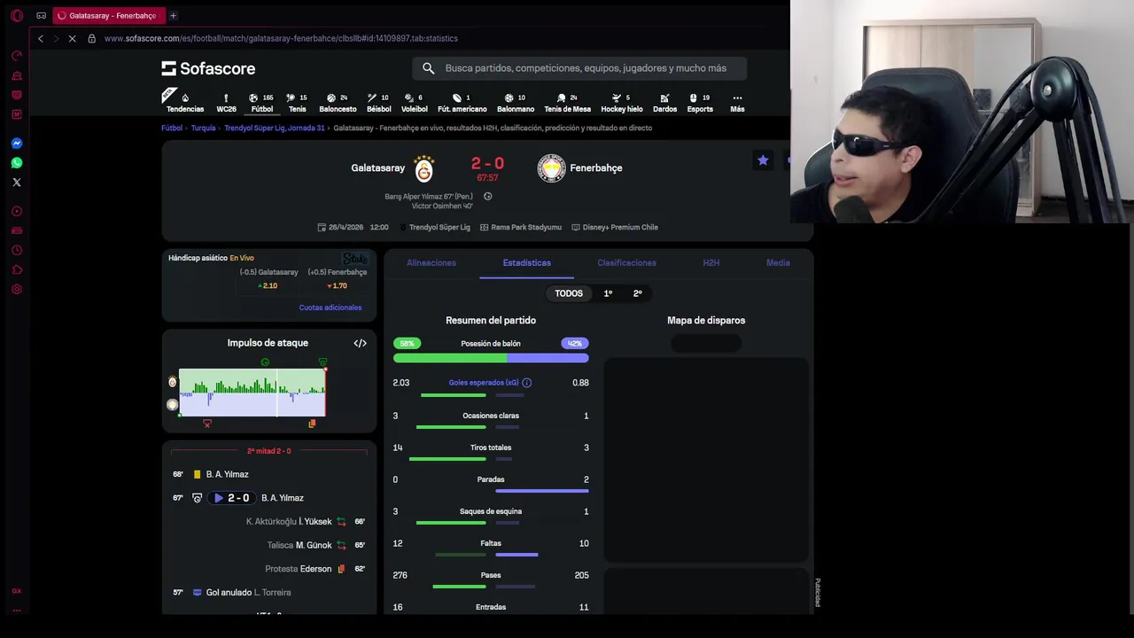
Task: Favorite this match with the star icon
Action: click(763, 160)
